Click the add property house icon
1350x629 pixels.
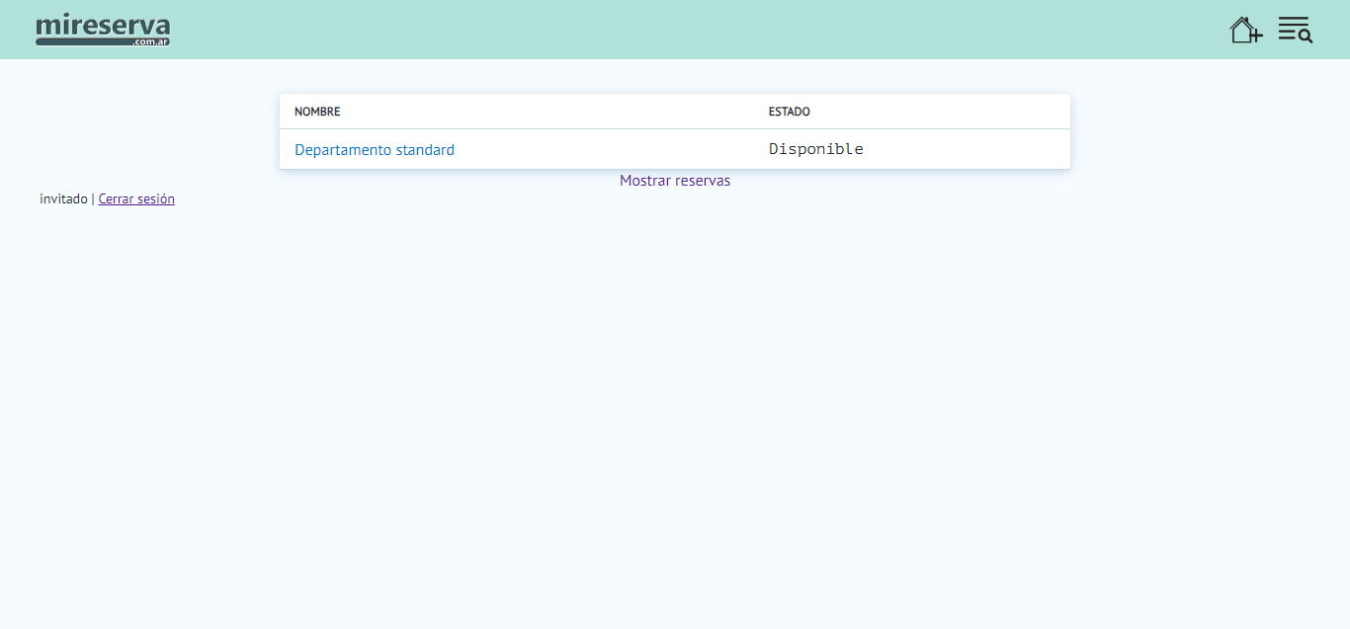click(x=1243, y=30)
